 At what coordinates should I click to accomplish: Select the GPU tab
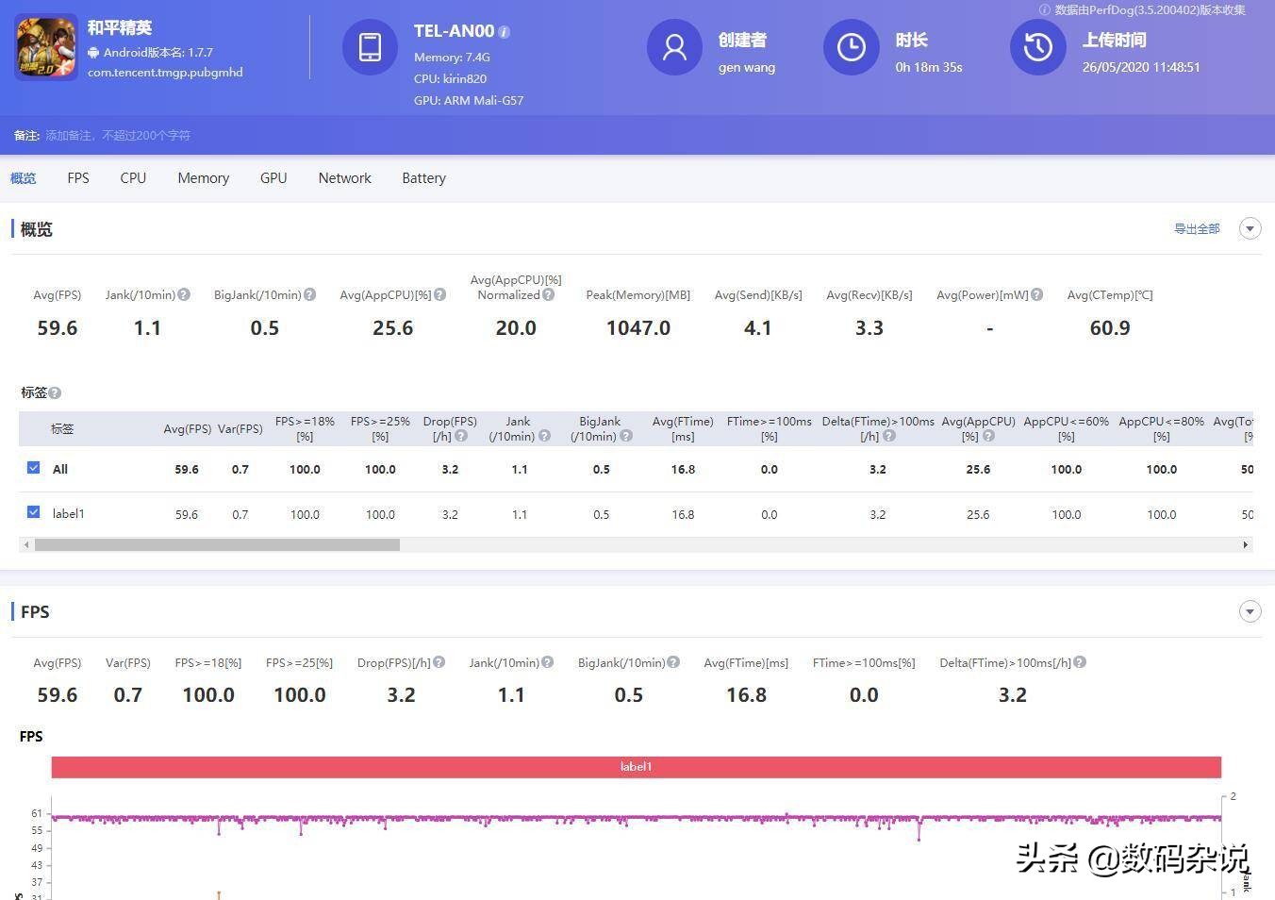273,178
